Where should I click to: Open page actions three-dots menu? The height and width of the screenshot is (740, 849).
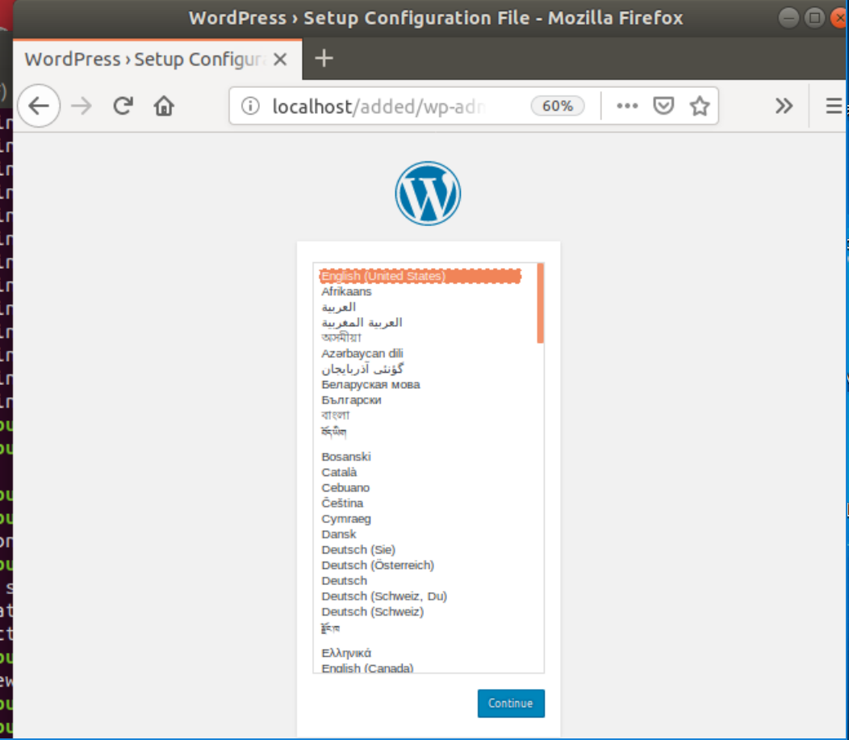[627, 106]
